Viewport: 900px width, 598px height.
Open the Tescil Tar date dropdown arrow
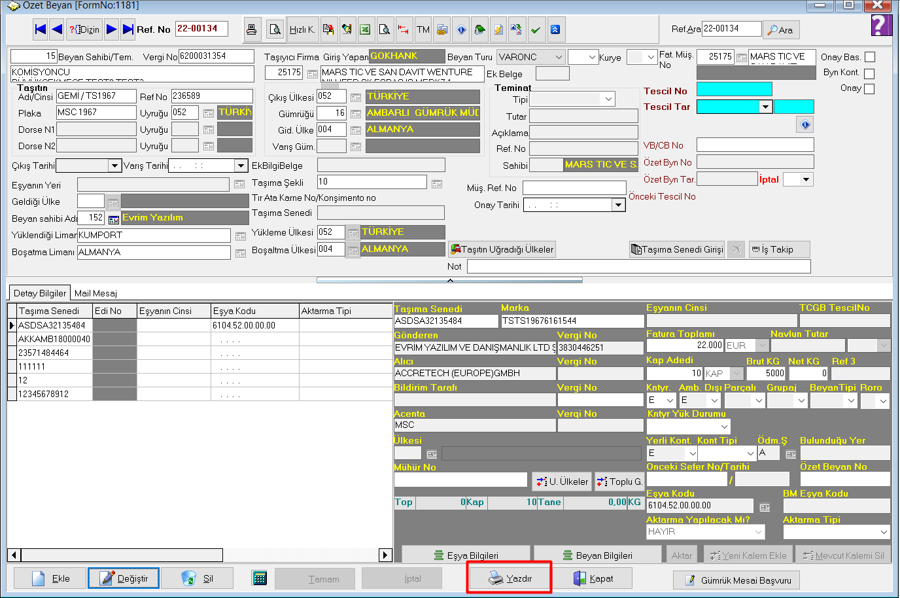pos(765,107)
